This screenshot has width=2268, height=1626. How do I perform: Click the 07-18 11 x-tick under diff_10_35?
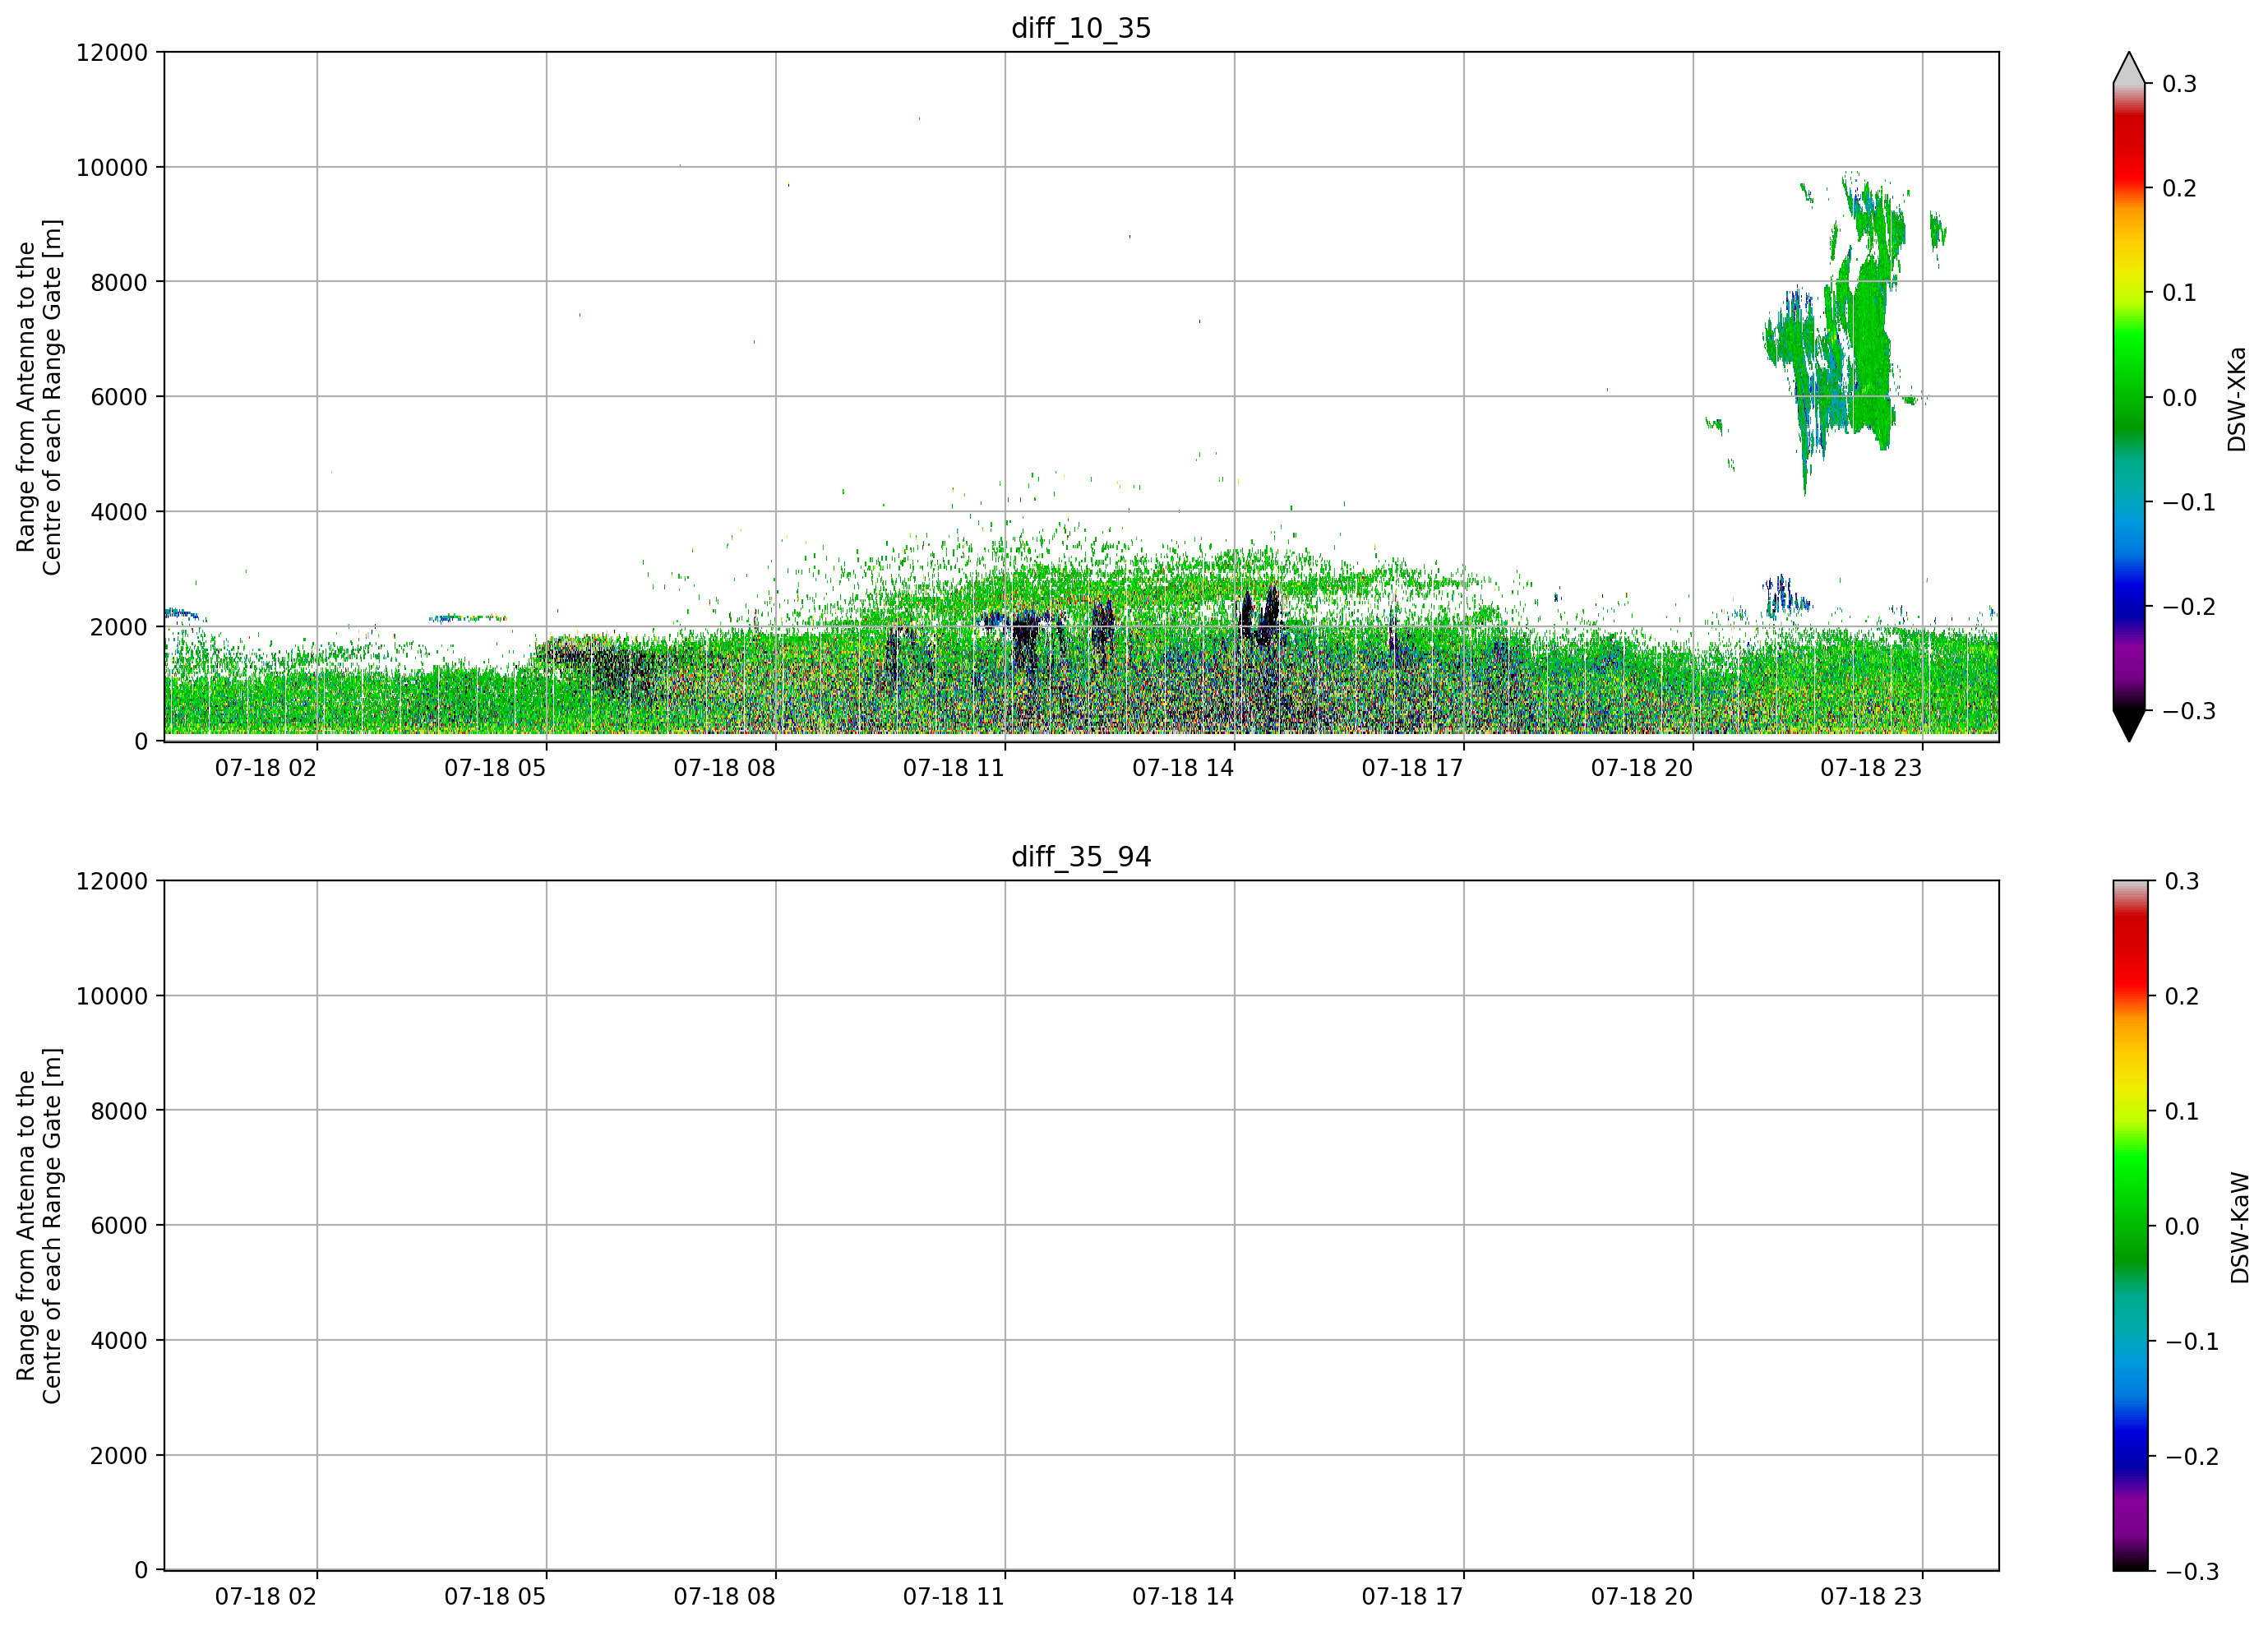click(x=954, y=768)
